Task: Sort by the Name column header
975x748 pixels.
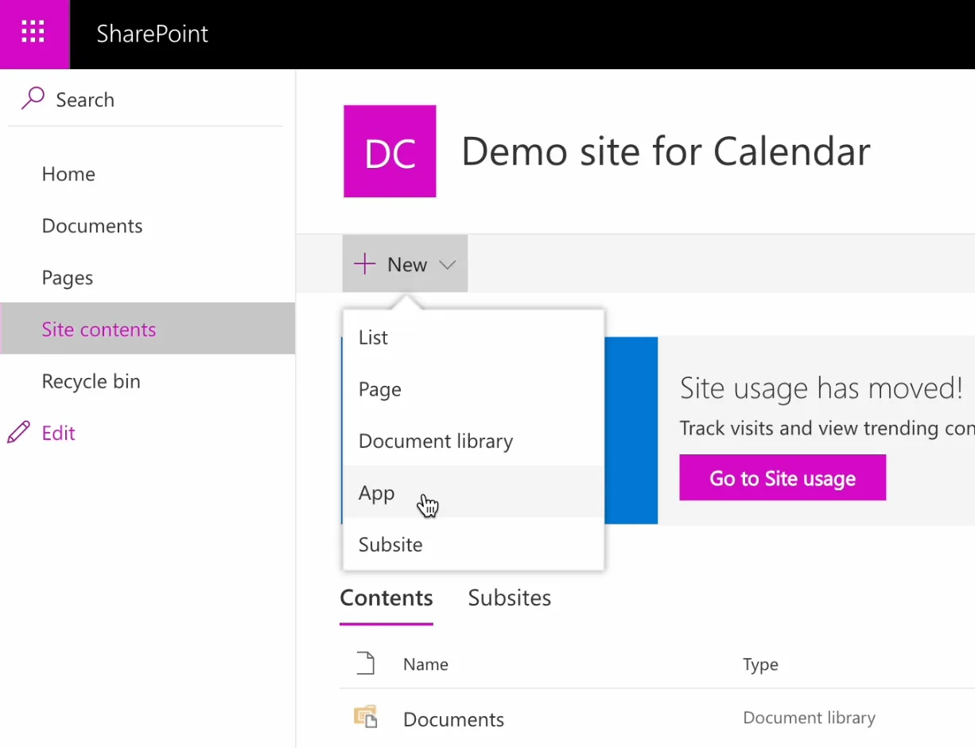Action: click(425, 664)
